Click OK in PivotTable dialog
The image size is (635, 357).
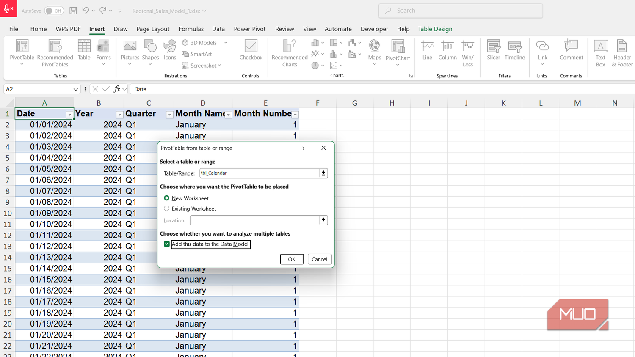pos(292,259)
